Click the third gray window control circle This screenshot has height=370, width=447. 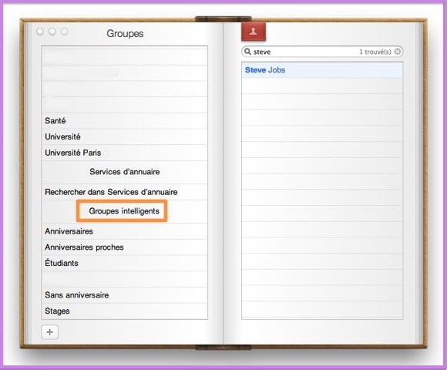pyautogui.click(x=65, y=32)
